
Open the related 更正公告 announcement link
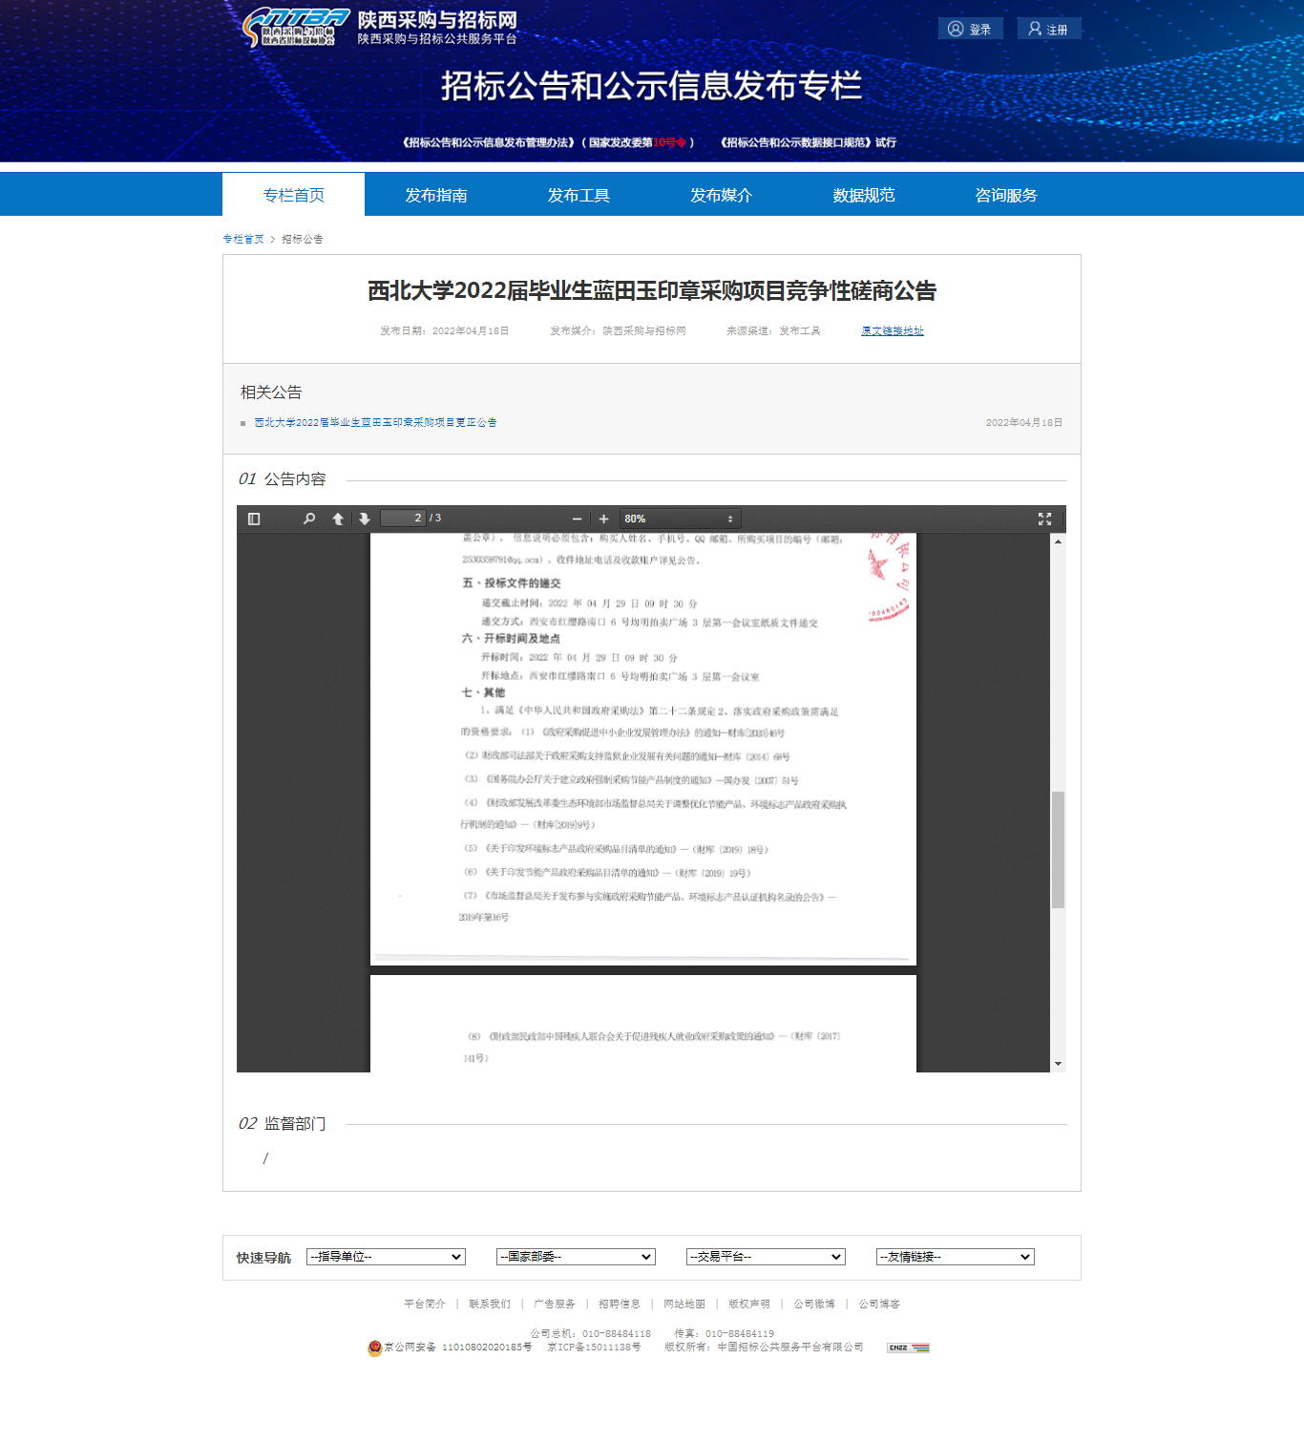pyautogui.click(x=375, y=422)
